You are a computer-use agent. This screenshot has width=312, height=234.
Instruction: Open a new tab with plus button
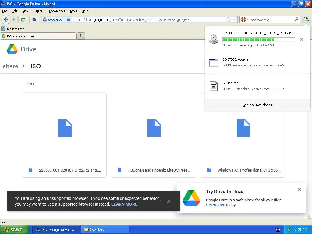[80, 36]
